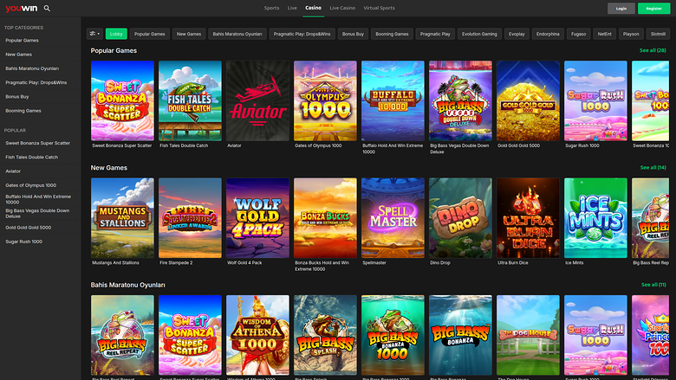The height and width of the screenshot is (380, 676).
Task: Launch Sugar Rush 1000 popular thumbnail
Action: (x=595, y=100)
